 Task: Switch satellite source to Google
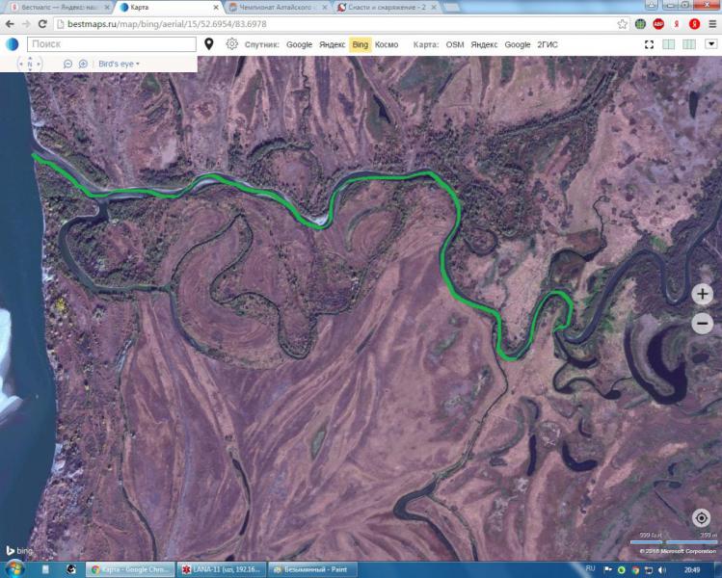tap(299, 44)
